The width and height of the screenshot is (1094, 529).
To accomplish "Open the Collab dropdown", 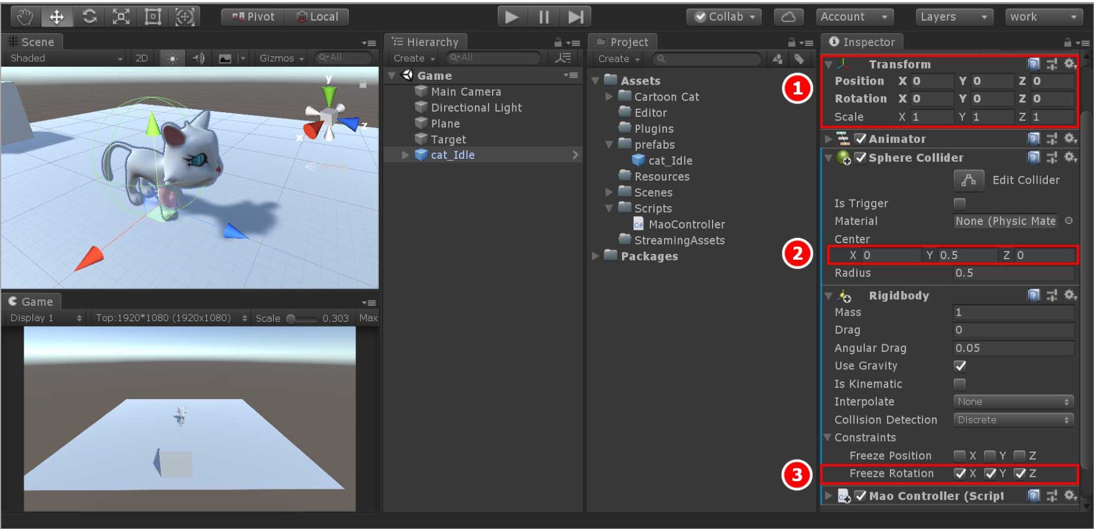I will pyautogui.click(x=724, y=17).
